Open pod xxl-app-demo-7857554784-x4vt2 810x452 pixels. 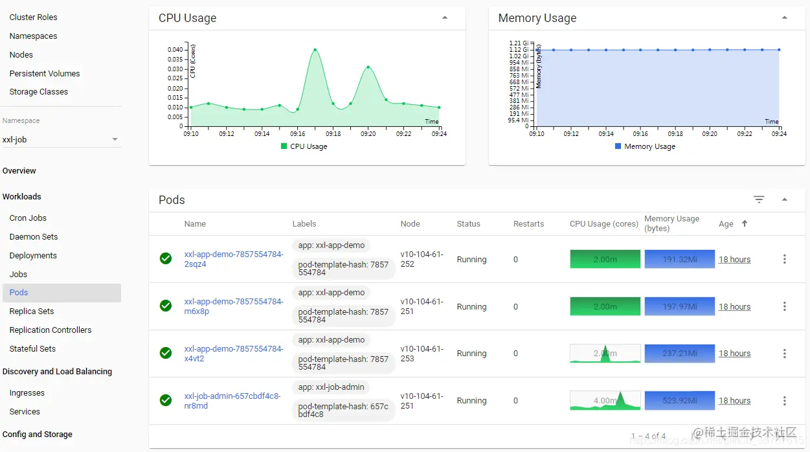coord(234,354)
